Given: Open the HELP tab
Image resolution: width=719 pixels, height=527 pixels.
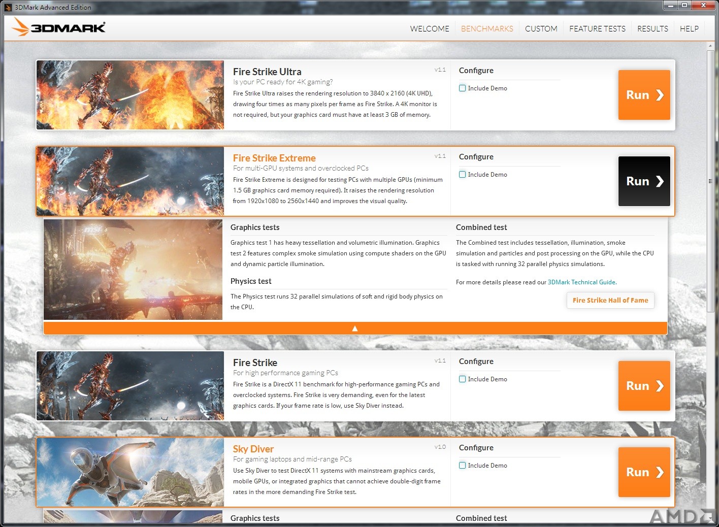Looking at the screenshot, I should point(689,28).
